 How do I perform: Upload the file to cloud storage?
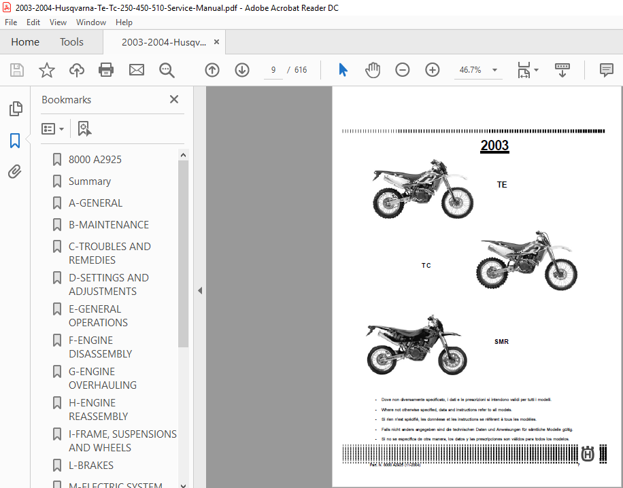[77, 70]
